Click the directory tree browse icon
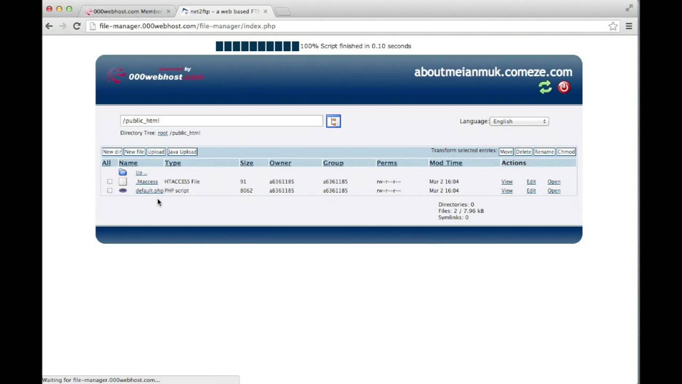Viewport: 682px width, 384px height. (334, 121)
